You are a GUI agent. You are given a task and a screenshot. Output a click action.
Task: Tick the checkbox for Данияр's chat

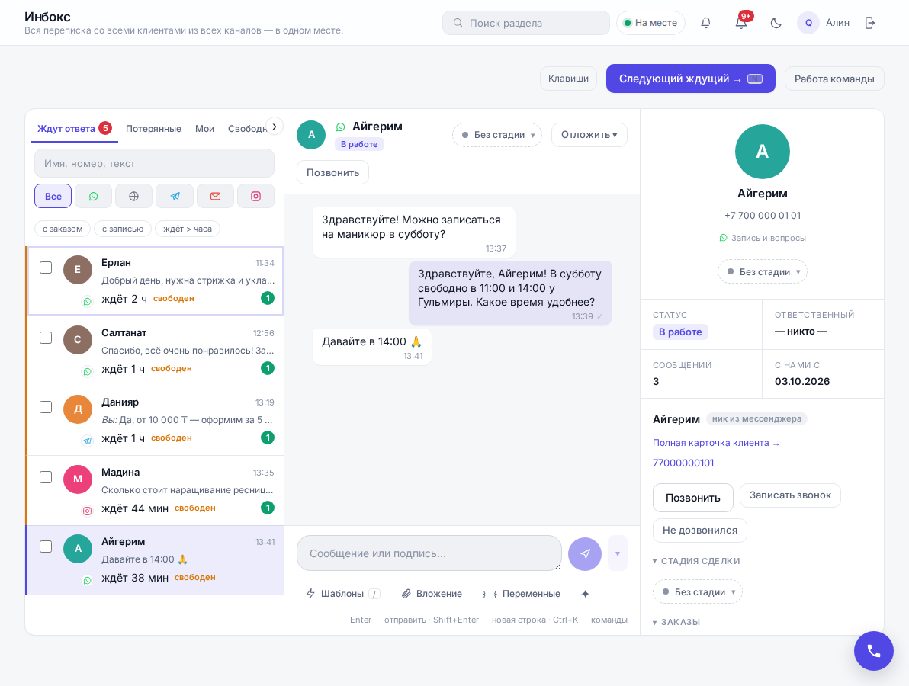point(46,407)
